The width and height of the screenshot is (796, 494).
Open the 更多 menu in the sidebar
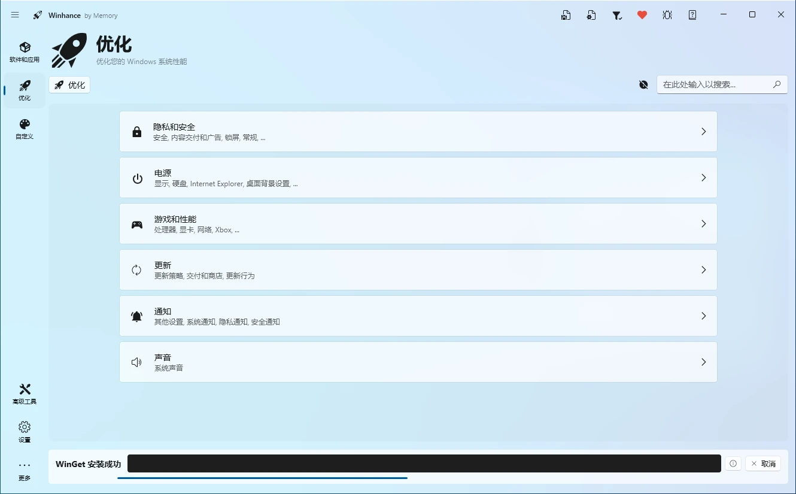pyautogui.click(x=24, y=469)
